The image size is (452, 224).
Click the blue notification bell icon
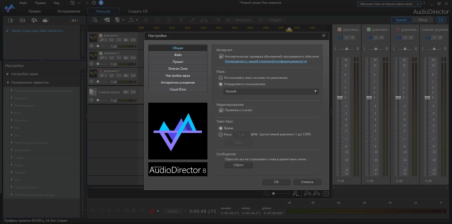point(101,3)
